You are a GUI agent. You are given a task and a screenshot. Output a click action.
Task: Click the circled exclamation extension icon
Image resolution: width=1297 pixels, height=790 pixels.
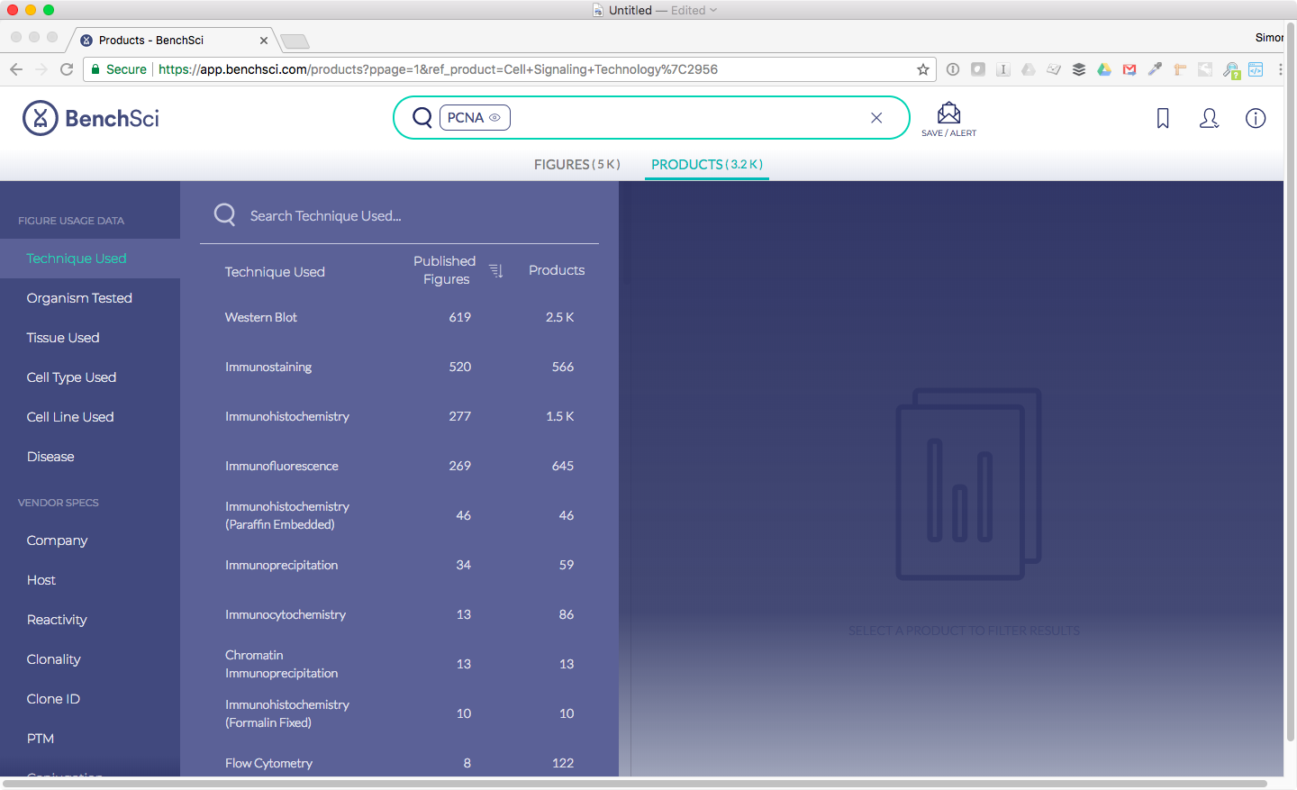tap(953, 69)
